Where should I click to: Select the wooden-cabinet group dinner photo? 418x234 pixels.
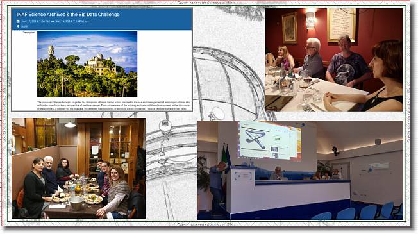click(78, 168)
